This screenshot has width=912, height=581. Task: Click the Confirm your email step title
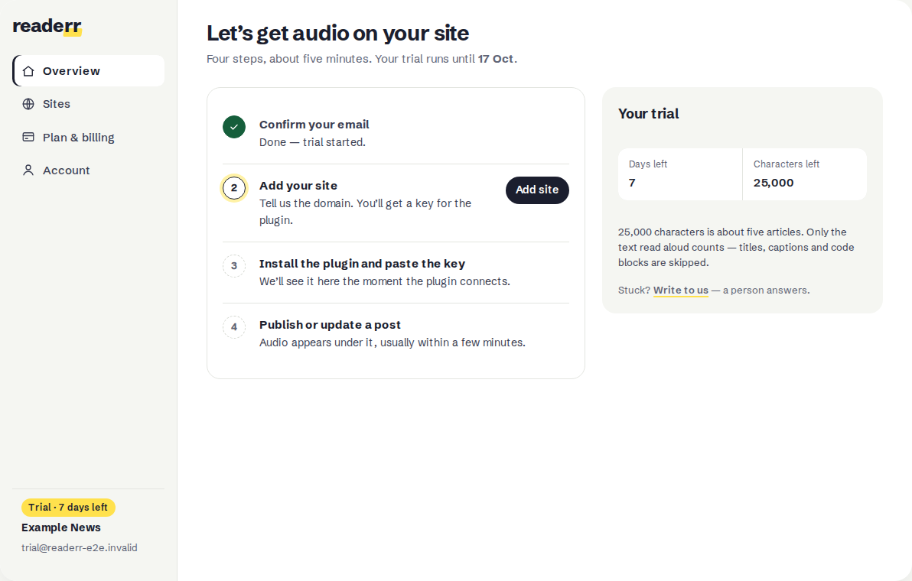pyautogui.click(x=314, y=125)
